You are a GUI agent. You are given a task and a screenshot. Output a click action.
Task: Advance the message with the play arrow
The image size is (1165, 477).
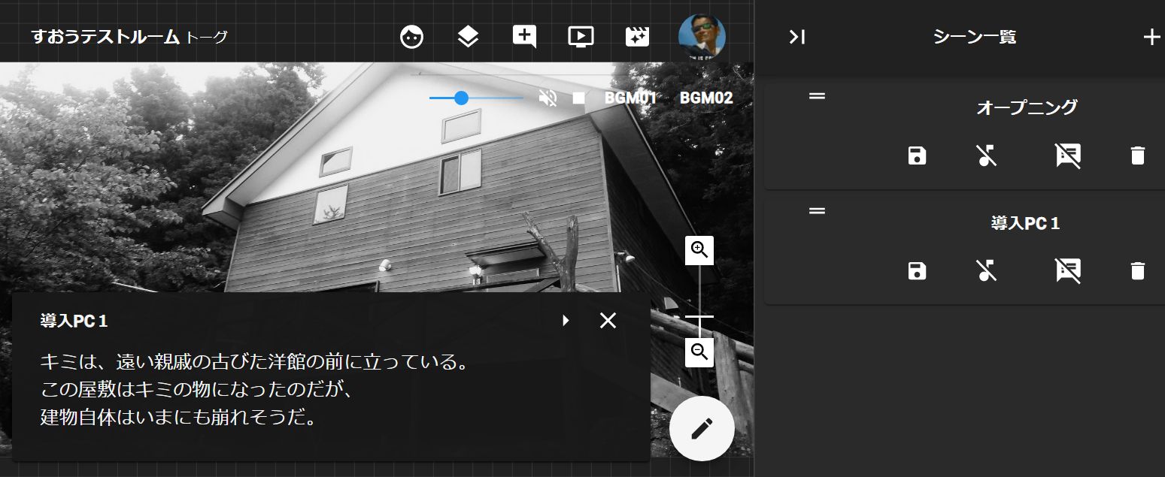pyautogui.click(x=566, y=321)
